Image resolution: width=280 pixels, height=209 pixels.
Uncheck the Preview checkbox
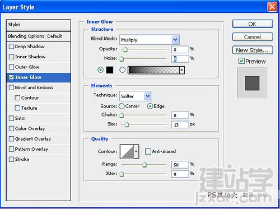coord(241,61)
